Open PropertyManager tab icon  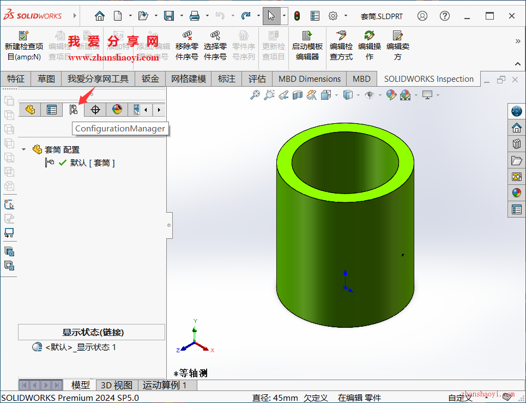point(52,110)
